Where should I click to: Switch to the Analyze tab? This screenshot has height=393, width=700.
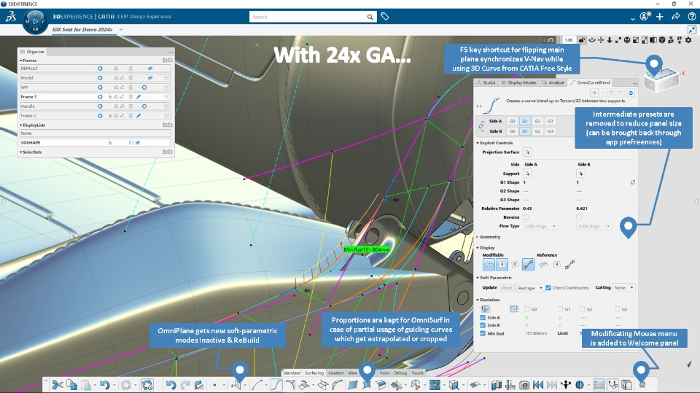coord(553,82)
